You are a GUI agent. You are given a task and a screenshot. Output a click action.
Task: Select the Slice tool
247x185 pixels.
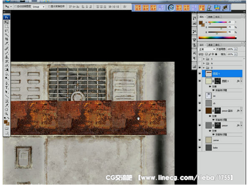tap(7, 43)
